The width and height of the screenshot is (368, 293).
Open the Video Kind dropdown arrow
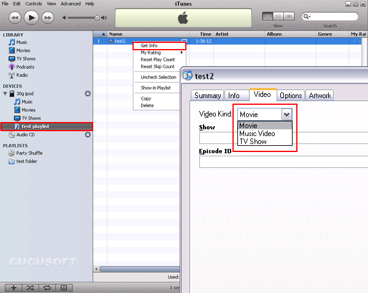pos(286,114)
